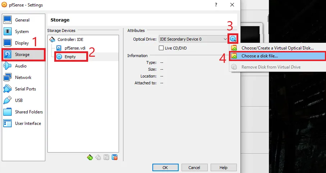Choose/Create a Virtual Optical Disk menu entry
The image size is (326, 173).
pos(277,48)
